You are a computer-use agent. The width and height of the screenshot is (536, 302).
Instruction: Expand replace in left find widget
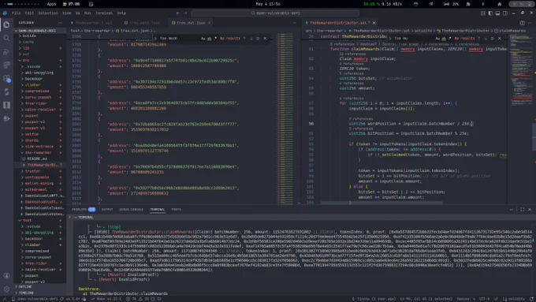(x=155, y=39)
